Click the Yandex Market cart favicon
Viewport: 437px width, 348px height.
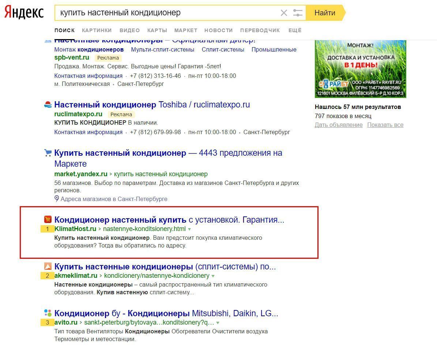click(x=48, y=153)
